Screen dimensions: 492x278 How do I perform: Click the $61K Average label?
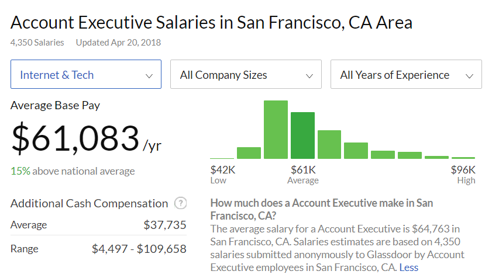303,175
